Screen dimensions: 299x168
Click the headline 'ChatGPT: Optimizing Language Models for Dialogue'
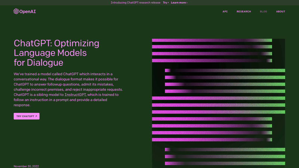pos(56,53)
